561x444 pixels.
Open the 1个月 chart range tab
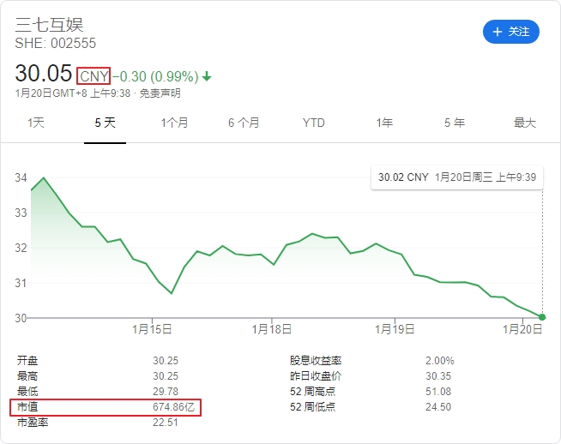click(174, 123)
